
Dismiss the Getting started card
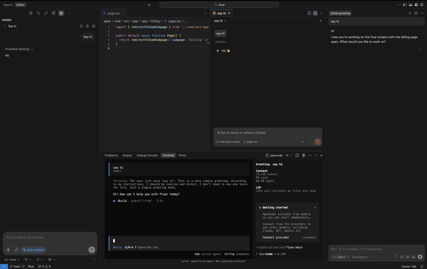point(315,208)
